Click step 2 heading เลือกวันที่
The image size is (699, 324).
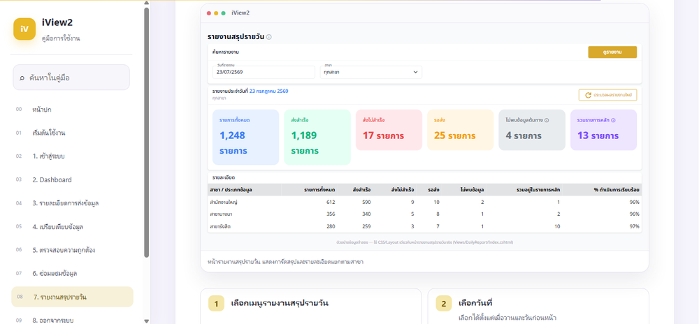[x=475, y=304]
